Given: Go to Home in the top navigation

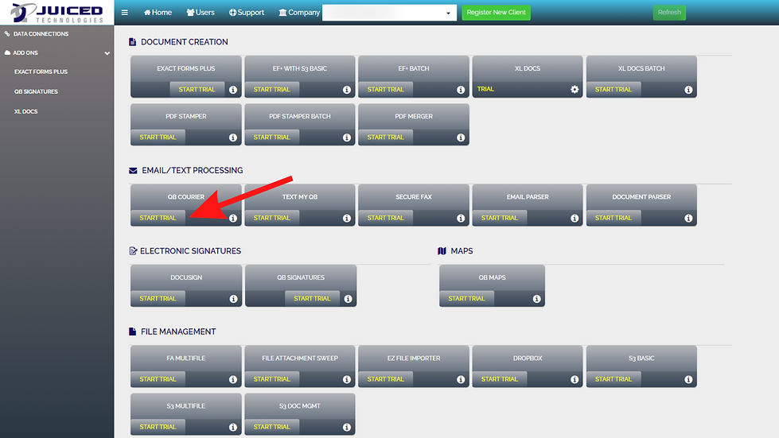Looking at the screenshot, I should (x=158, y=13).
